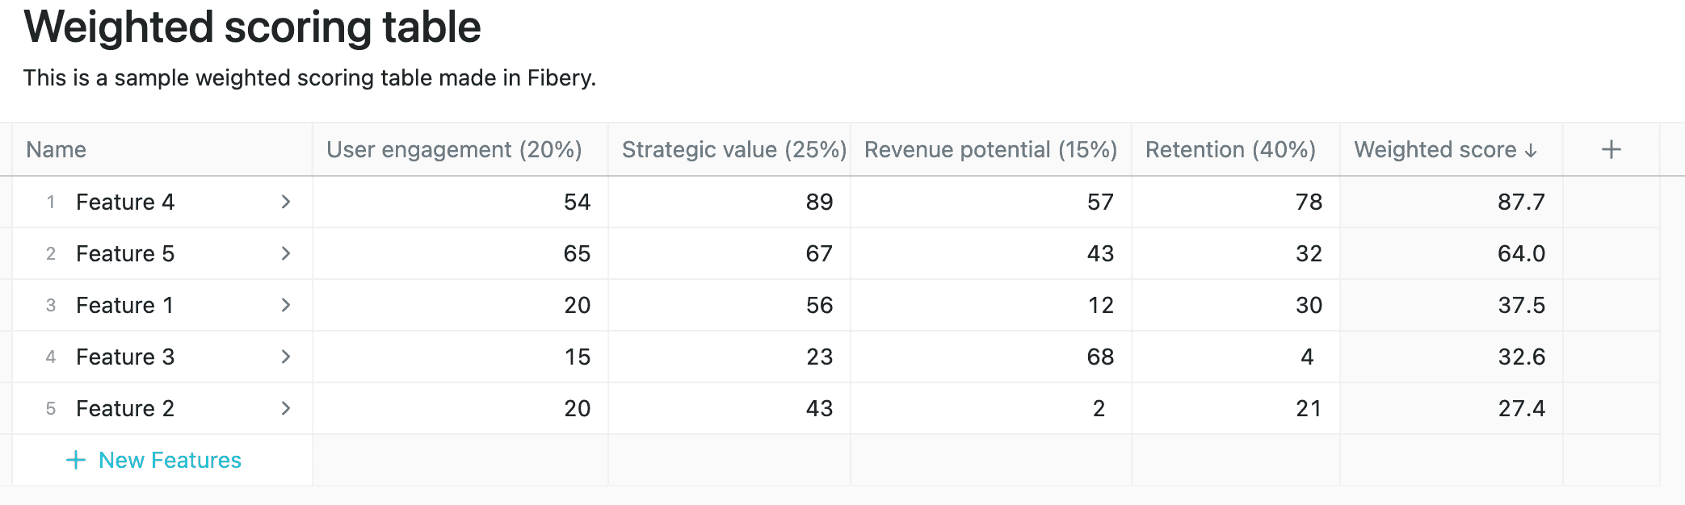Expand Feature 1 with its chevron arrow
This screenshot has height=505, width=1685.
pos(285,305)
